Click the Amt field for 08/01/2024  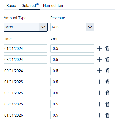tap(72, 60)
